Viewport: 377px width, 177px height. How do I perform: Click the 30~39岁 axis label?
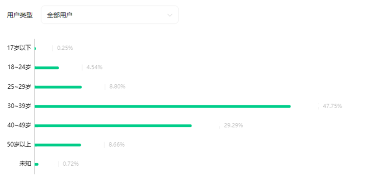(x=19, y=106)
